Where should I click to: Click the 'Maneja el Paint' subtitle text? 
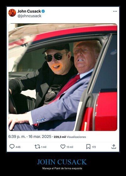click(62, 168)
